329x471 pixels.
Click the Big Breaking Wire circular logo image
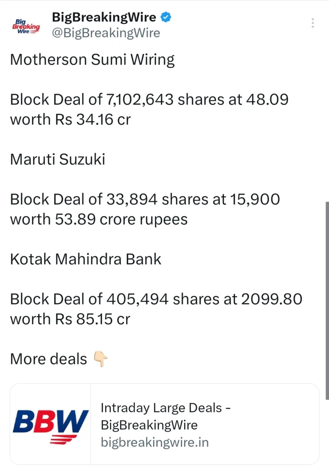point(26,26)
